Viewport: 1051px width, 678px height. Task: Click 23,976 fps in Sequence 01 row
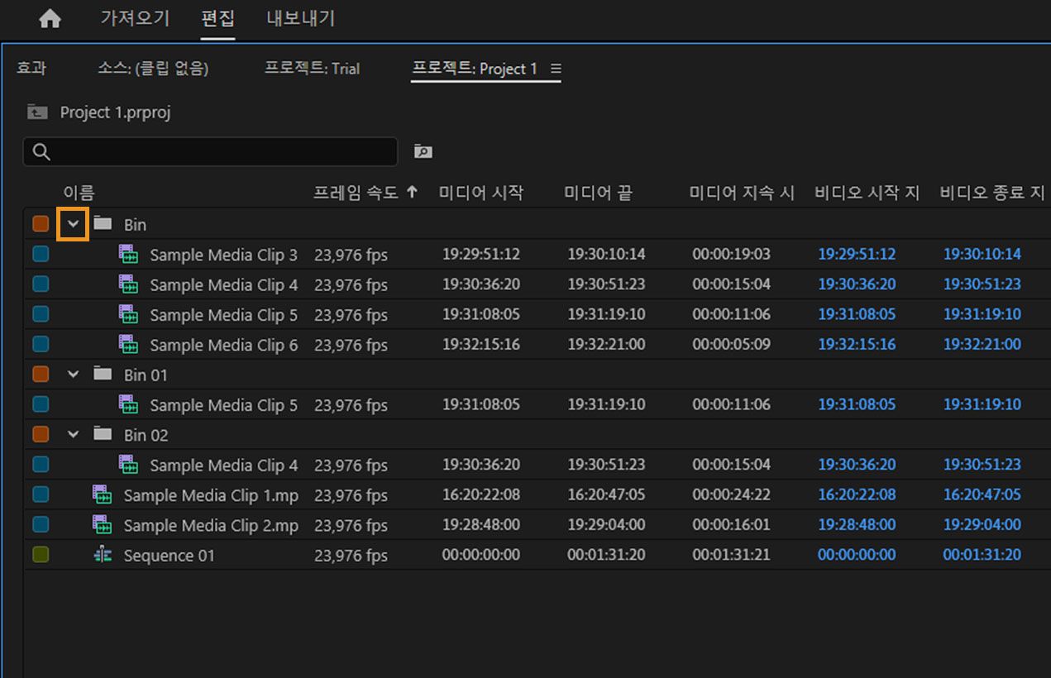click(x=351, y=556)
